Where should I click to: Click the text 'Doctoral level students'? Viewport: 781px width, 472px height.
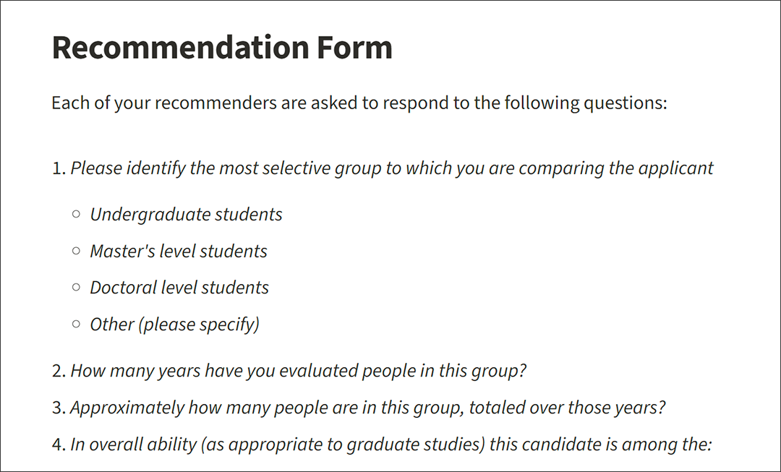[179, 287]
